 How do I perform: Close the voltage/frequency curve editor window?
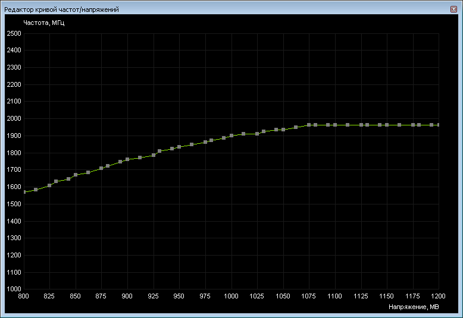click(453, 9)
